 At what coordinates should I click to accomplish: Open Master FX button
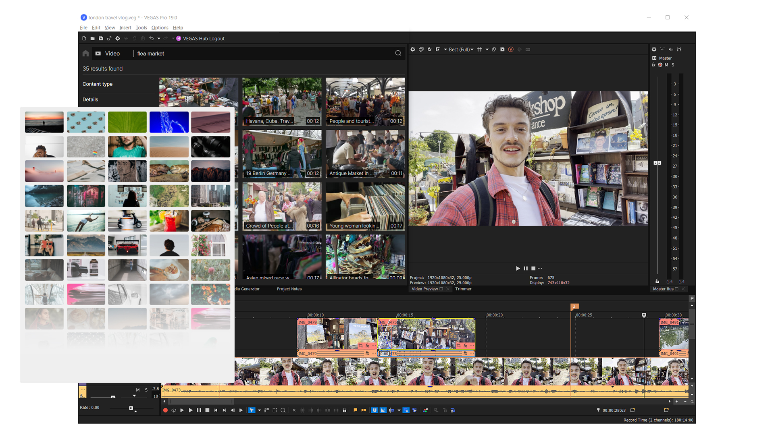tap(654, 65)
